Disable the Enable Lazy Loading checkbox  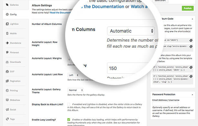69,120
